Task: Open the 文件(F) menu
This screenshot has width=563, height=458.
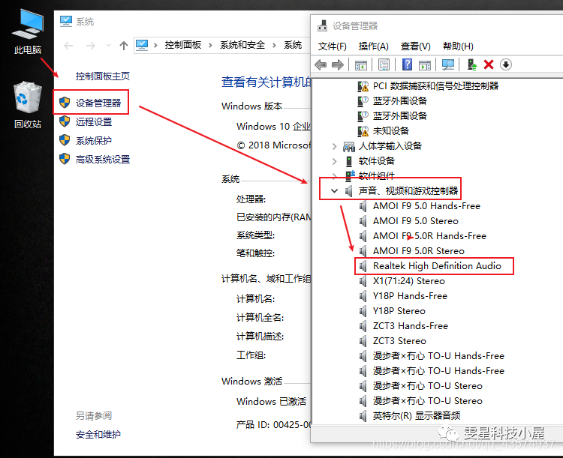Action: point(332,46)
